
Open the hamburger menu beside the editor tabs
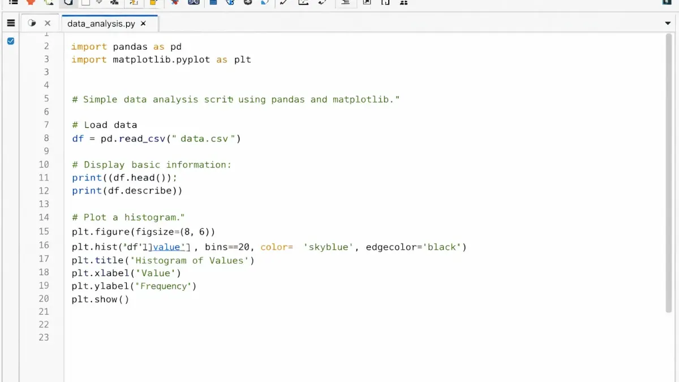(x=11, y=23)
